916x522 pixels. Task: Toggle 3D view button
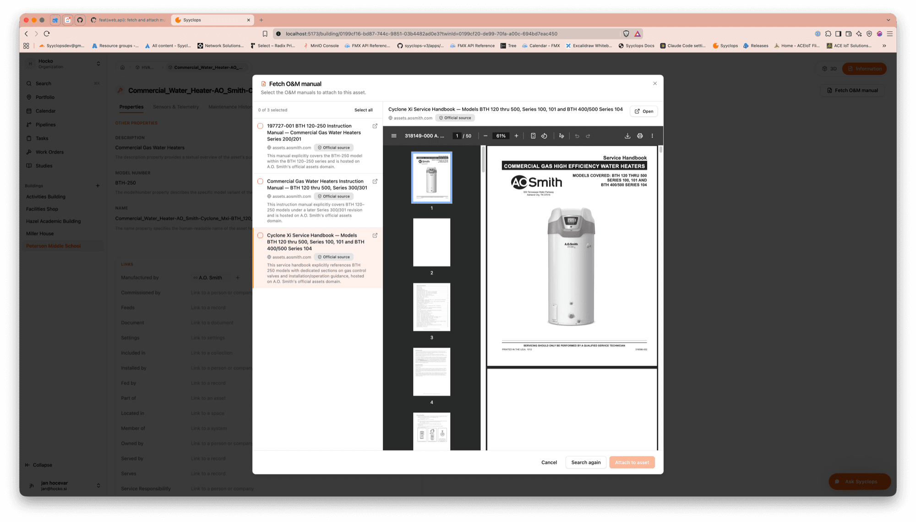829,69
